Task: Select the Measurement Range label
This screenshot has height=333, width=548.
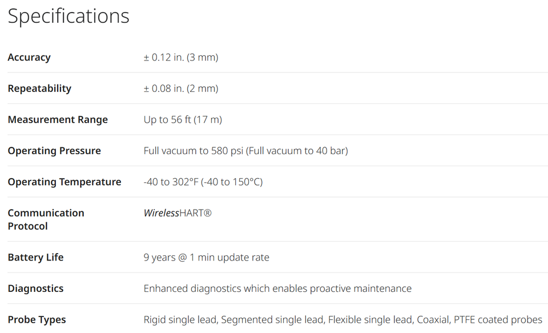Action: point(58,119)
